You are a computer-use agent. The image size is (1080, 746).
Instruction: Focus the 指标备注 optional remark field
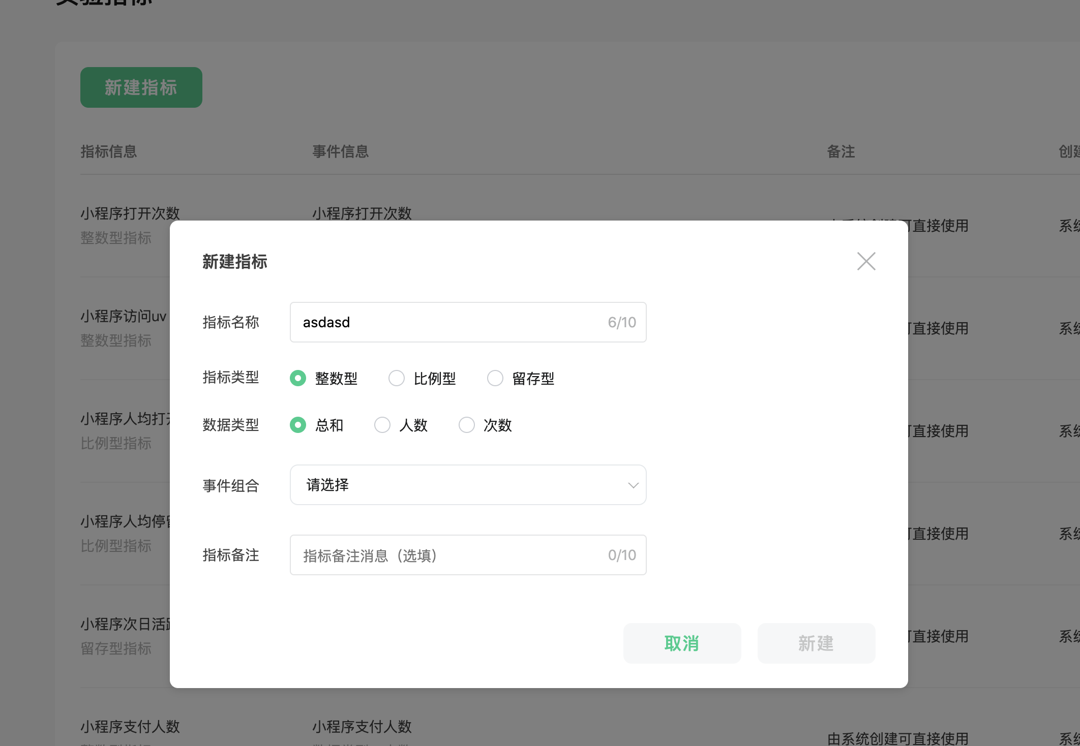[447, 555]
